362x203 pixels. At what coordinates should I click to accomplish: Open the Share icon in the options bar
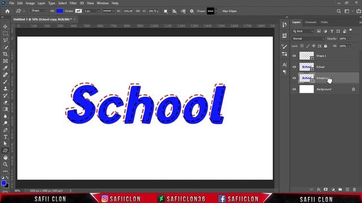[x=359, y=11]
